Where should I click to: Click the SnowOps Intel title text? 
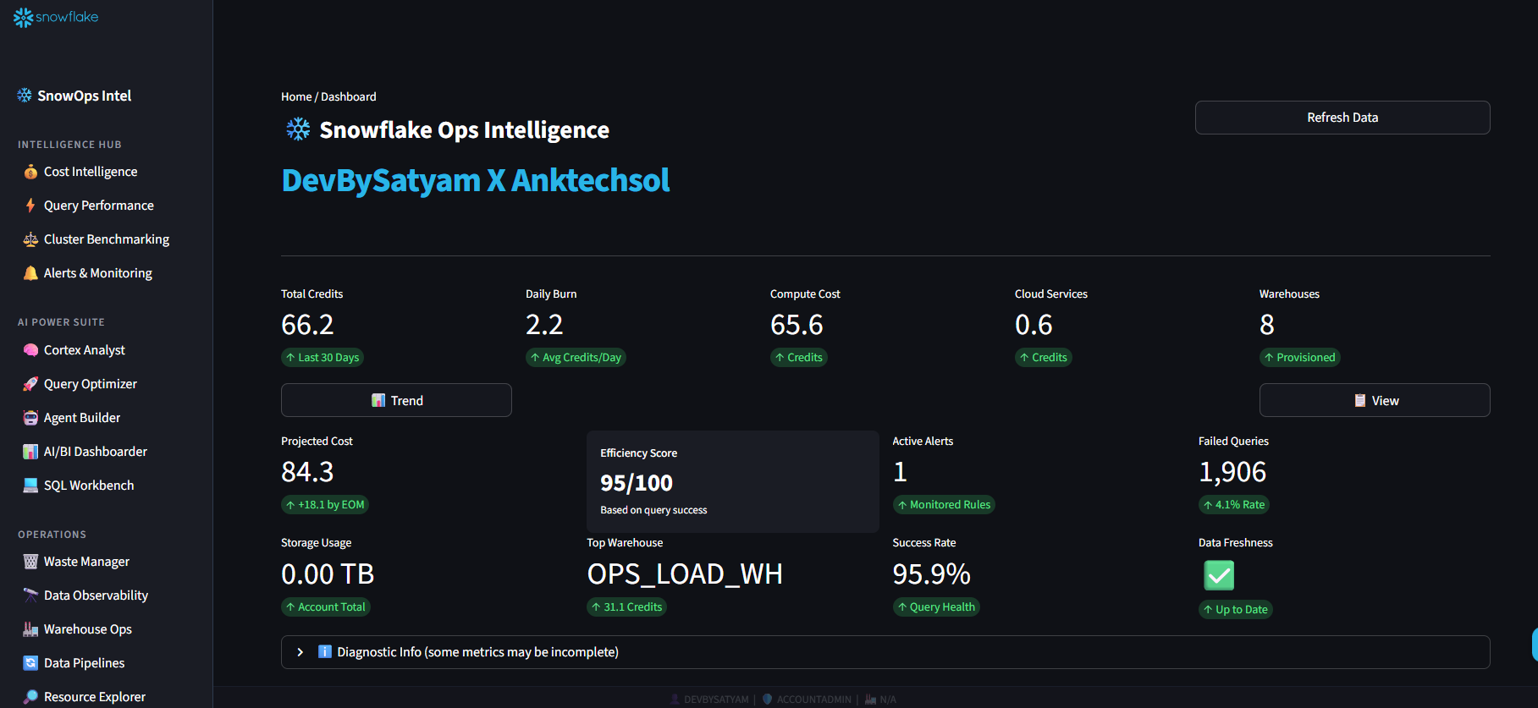(85, 96)
